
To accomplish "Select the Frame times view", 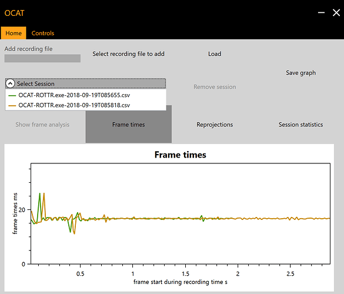I will (x=129, y=125).
